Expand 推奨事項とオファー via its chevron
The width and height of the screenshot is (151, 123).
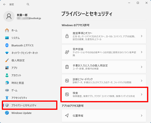tap(142, 36)
